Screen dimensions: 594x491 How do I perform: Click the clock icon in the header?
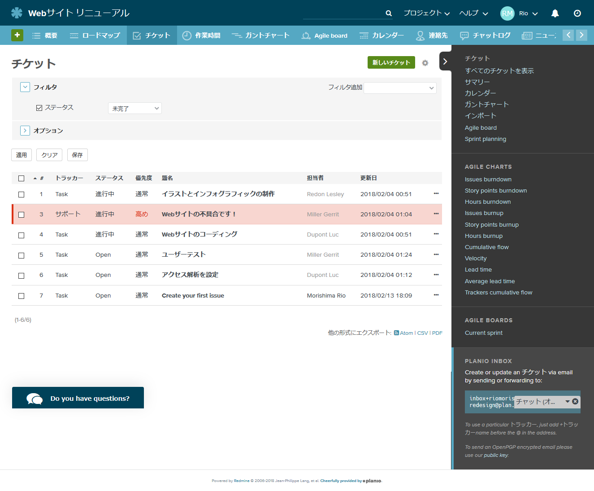[x=577, y=13]
